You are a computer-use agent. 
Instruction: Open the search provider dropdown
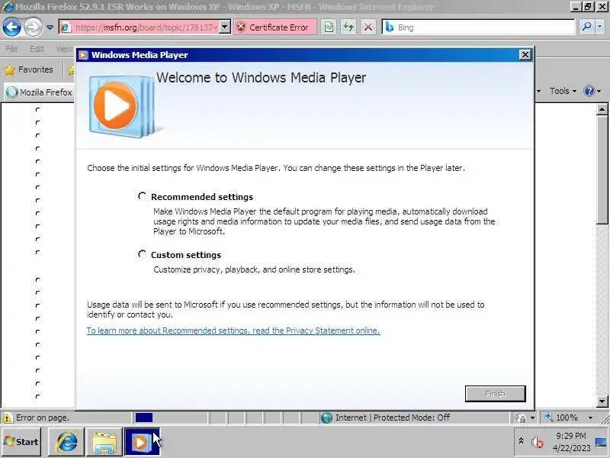point(599,27)
